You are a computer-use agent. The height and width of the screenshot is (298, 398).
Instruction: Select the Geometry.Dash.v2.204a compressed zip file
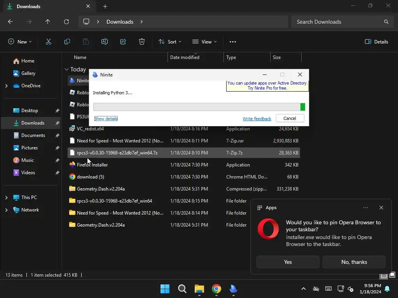[x=184, y=189]
